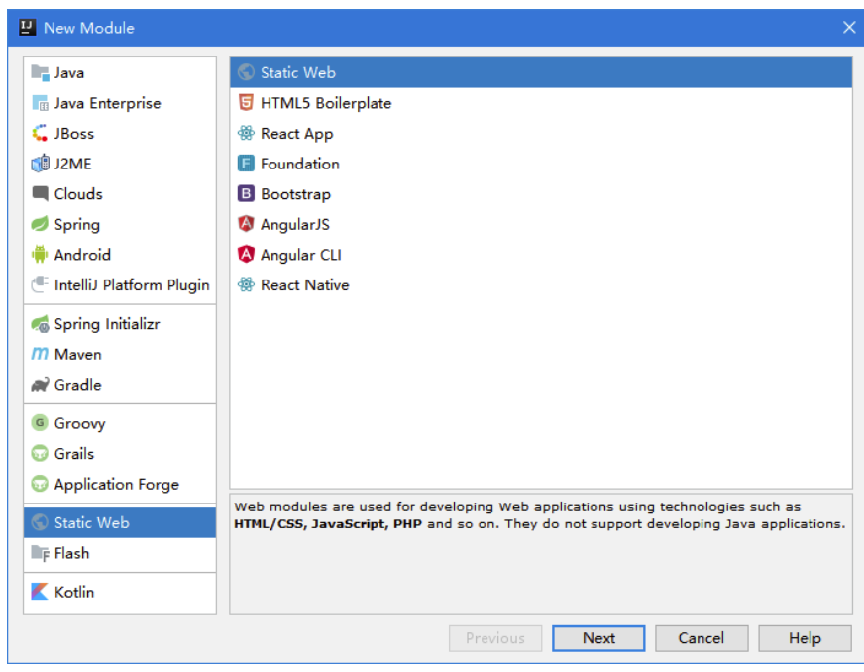Choose the Maven label in left list

coord(78,355)
